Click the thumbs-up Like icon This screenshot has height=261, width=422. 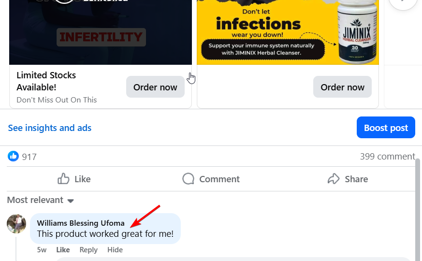63,179
